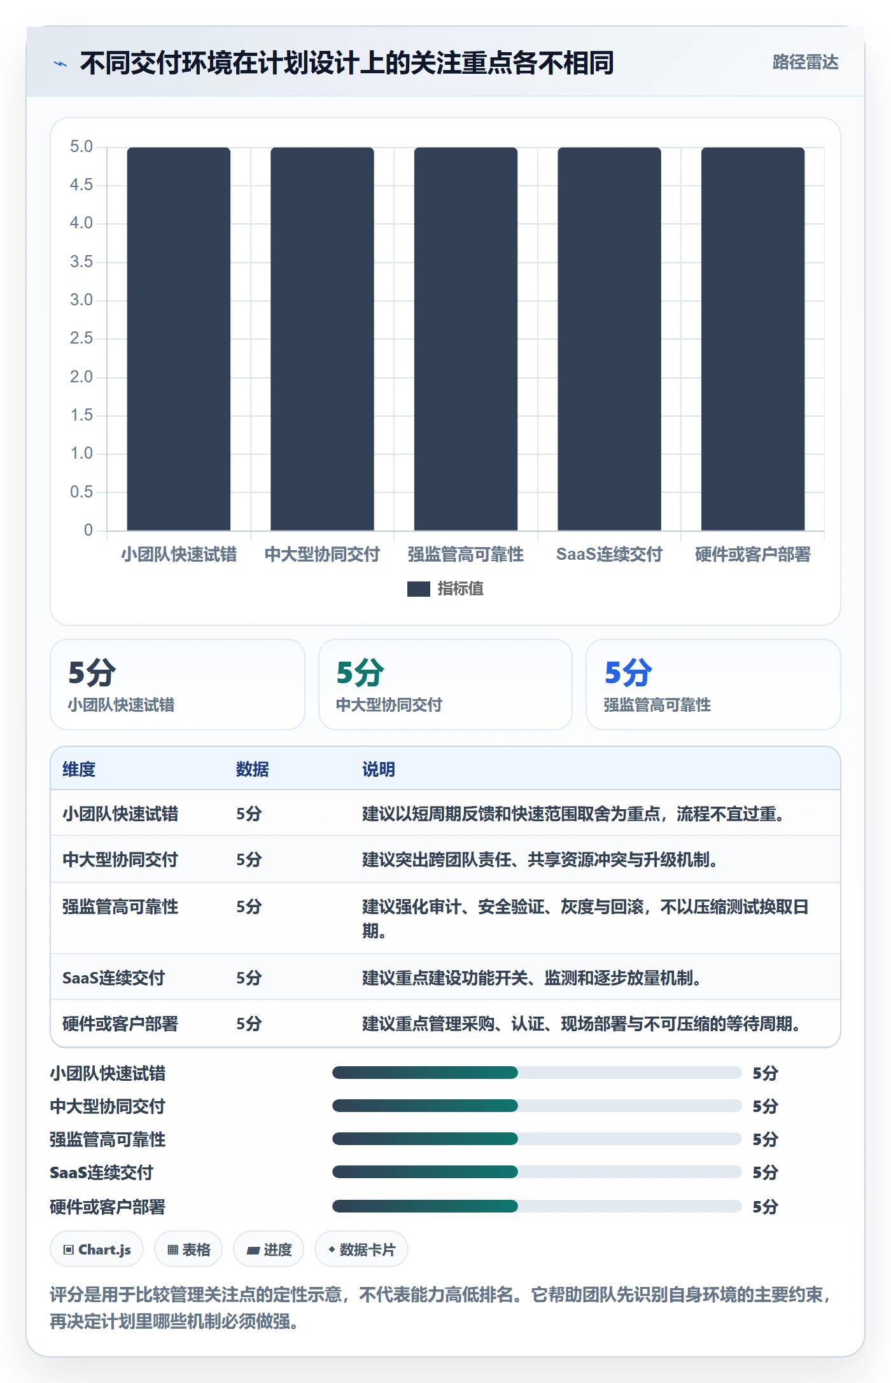The width and height of the screenshot is (891, 1383).
Task: Click the chart bar for 小团队快速试错
Action: tap(179, 339)
